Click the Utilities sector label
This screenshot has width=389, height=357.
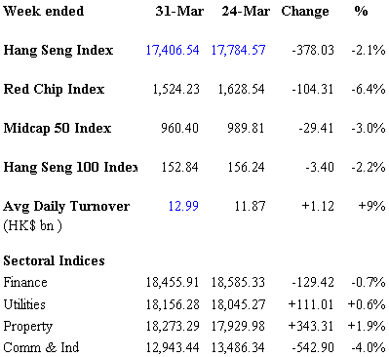click(x=24, y=304)
